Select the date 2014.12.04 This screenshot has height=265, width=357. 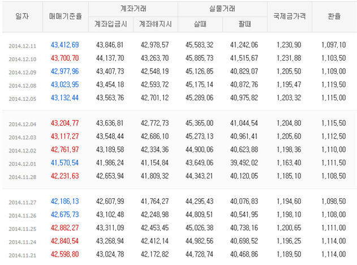[22, 124]
